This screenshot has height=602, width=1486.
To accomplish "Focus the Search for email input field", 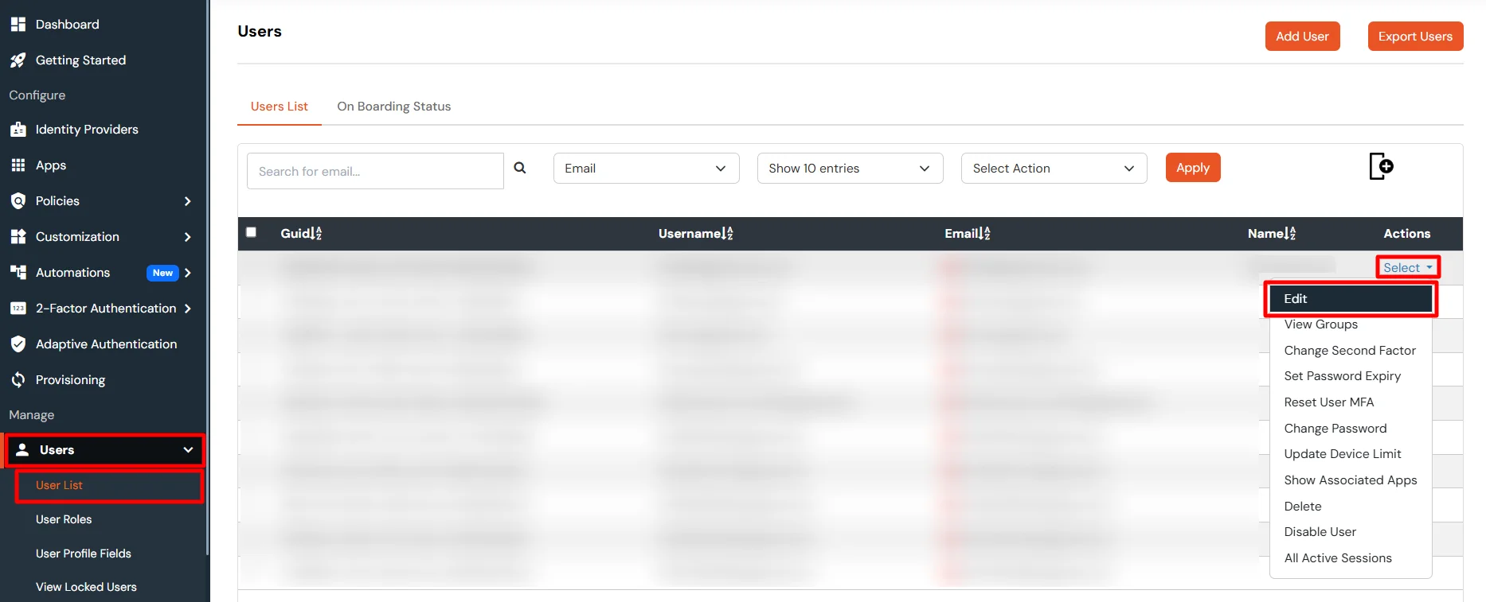I will 375,171.
